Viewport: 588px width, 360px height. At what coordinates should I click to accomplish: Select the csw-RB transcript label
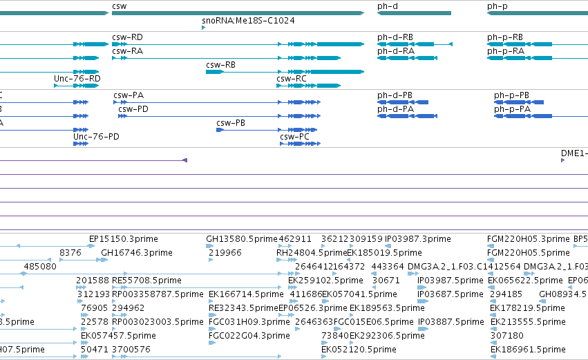[221, 65]
